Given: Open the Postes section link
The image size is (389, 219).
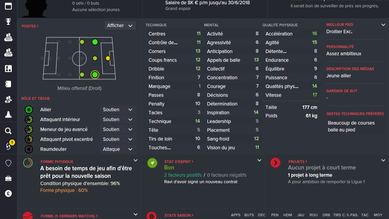Looking at the screenshot, I should tap(30, 26).
